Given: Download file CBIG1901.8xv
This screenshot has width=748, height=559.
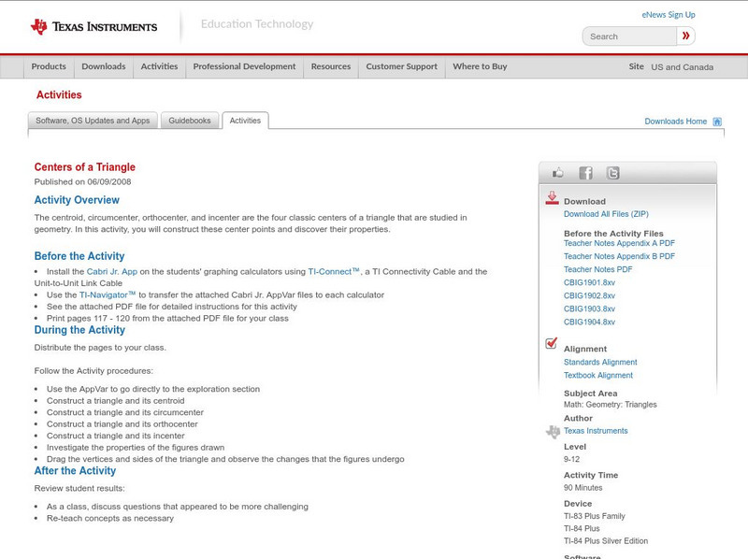Looking at the screenshot, I should 589,283.
